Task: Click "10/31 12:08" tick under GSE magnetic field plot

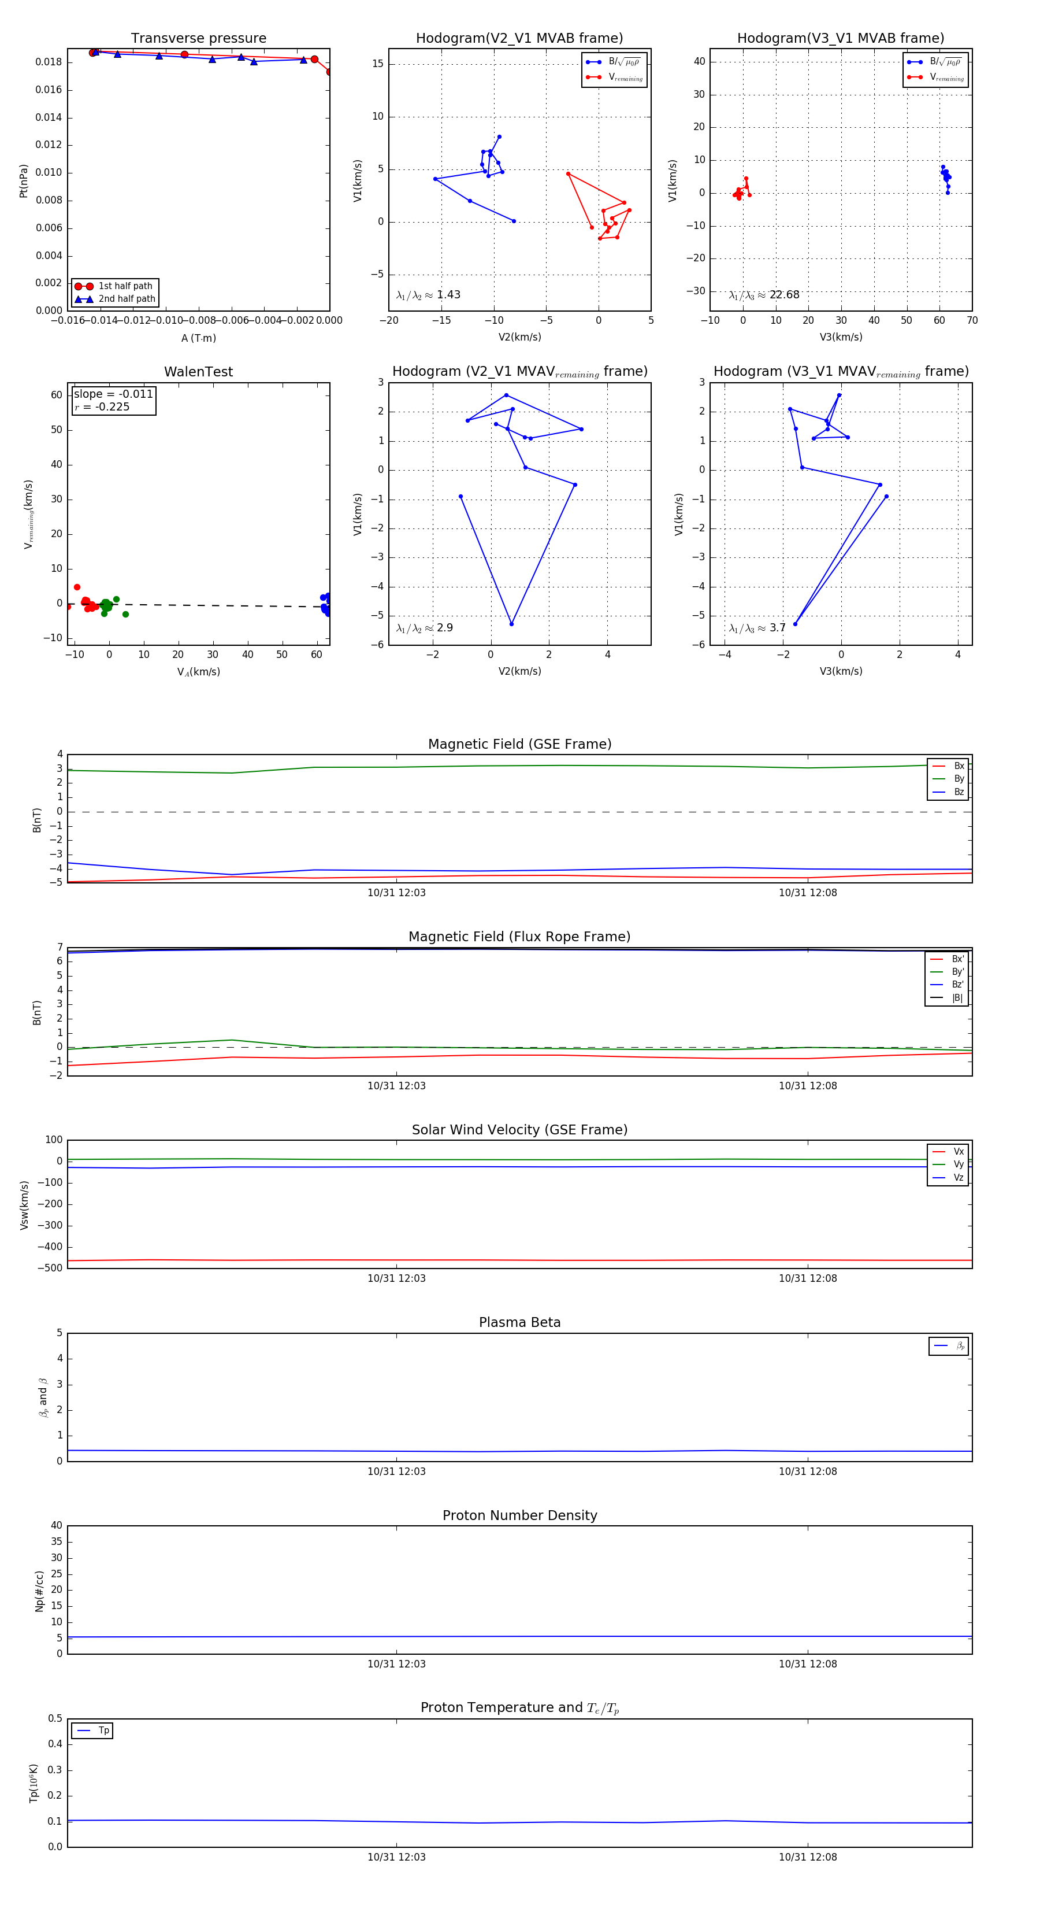Action: coord(808,893)
